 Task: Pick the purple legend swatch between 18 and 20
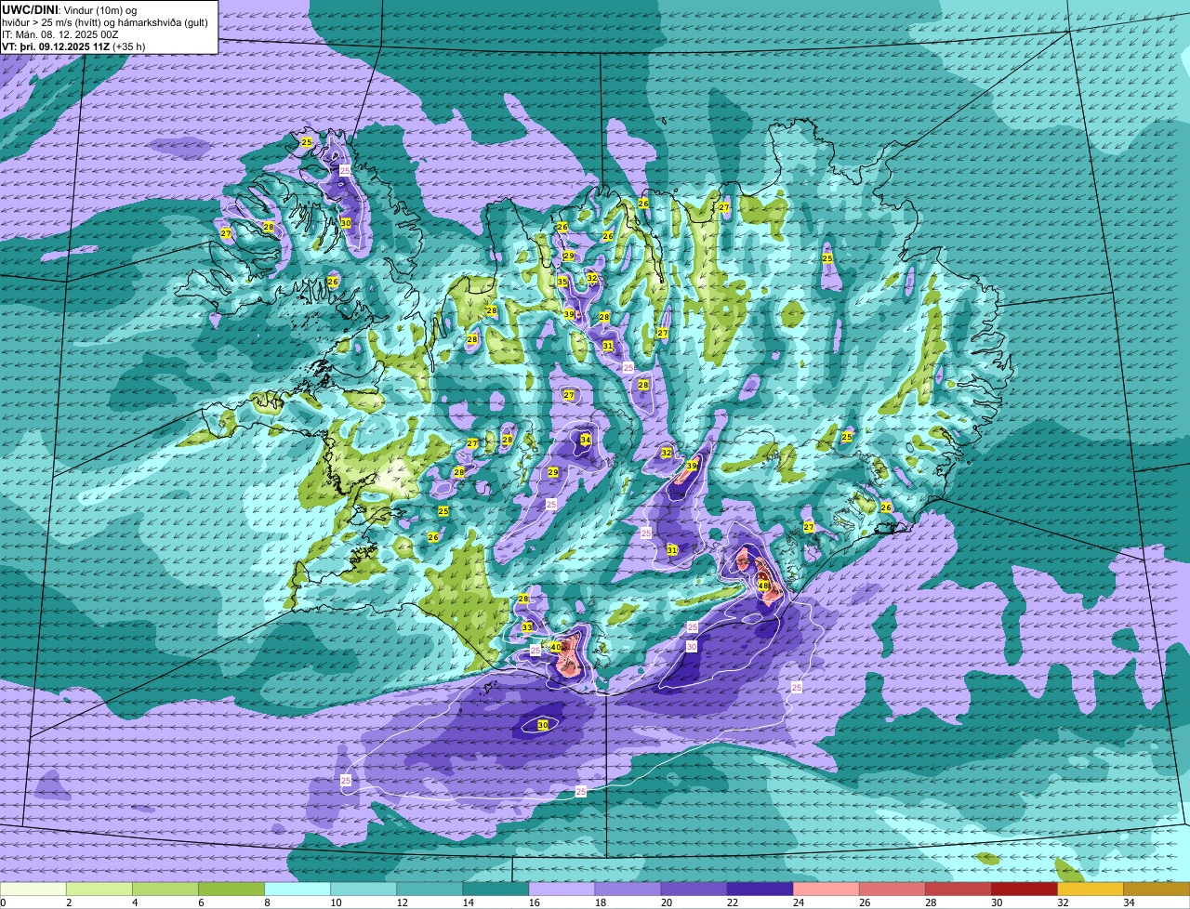(628, 889)
